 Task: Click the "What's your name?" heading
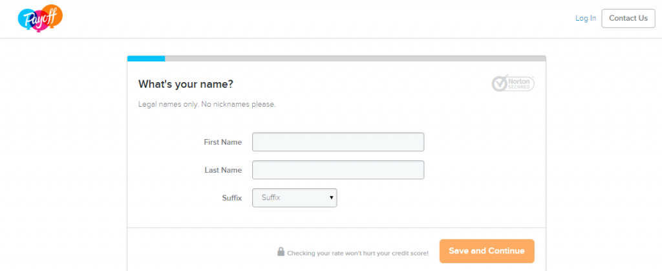pos(186,85)
